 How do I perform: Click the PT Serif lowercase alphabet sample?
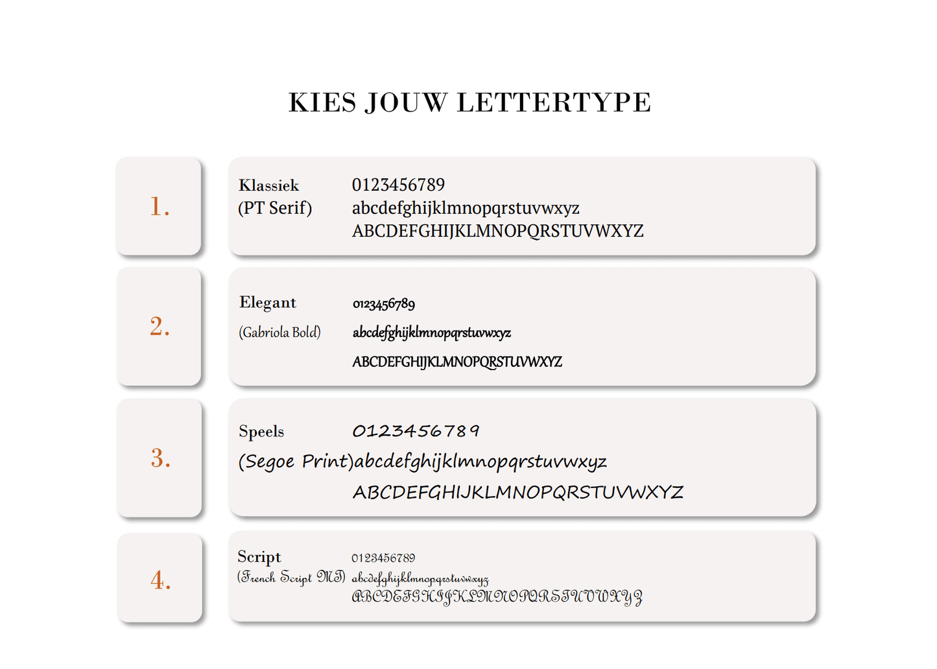click(x=466, y=208)
